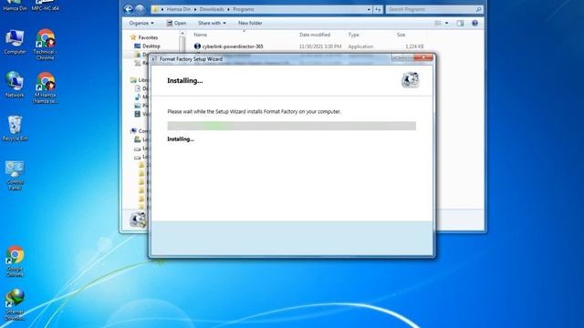The image size is (584, 328).
Task: Open Technical - Chrome desktop shortcut
Action: coord(45,45)
